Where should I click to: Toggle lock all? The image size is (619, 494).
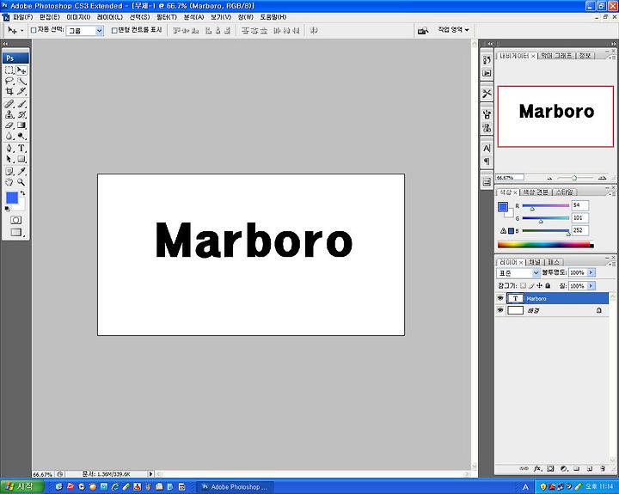pos(548,286)
